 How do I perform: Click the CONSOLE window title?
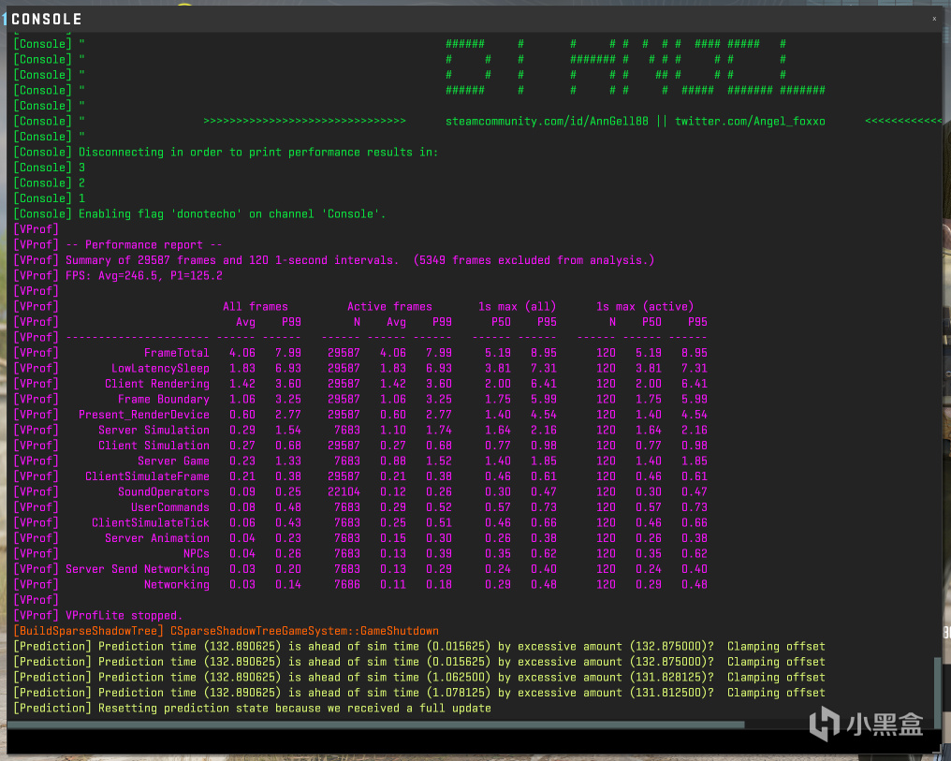[x=47, y=20]
